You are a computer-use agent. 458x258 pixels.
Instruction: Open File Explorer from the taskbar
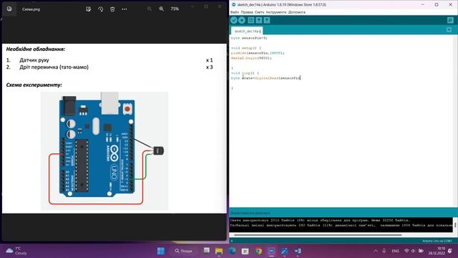tap(219, 251)
